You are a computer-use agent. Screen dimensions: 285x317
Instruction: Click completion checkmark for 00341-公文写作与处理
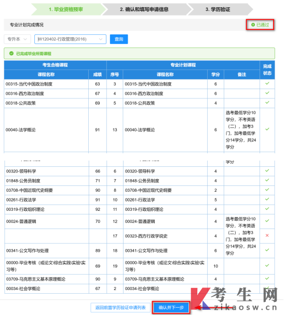coord(267,250)
